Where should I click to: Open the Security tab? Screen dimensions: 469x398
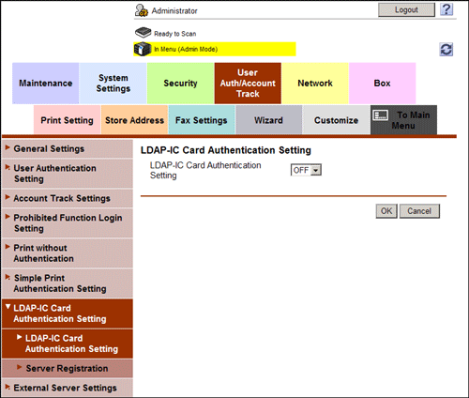pos(180,84)
